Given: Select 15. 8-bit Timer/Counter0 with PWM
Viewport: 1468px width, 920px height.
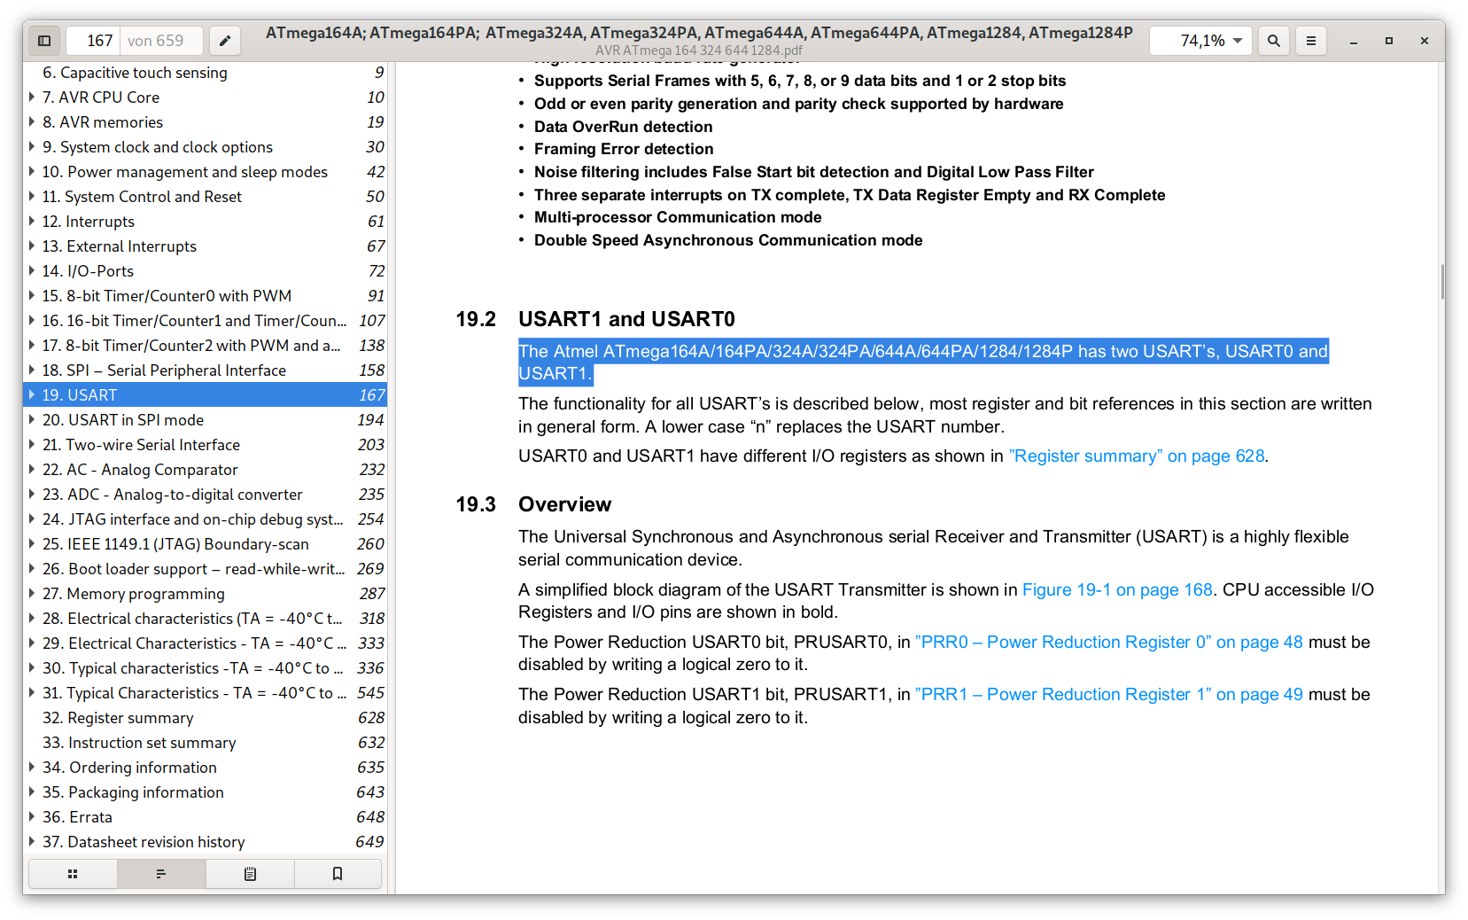Looking at the screenshot, I should 206,296.
